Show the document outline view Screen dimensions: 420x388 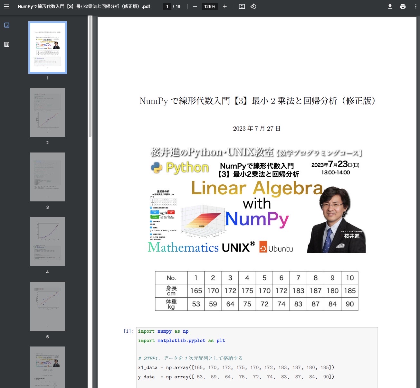[7, 44]
